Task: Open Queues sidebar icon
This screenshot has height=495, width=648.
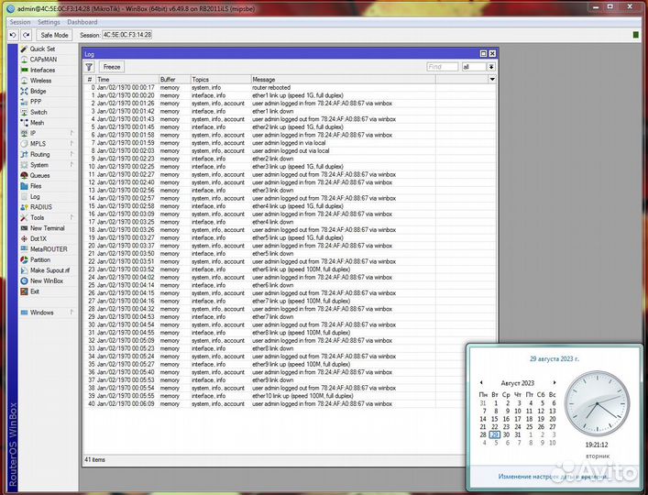Action: pyautogui.click(x=25, y=175)
